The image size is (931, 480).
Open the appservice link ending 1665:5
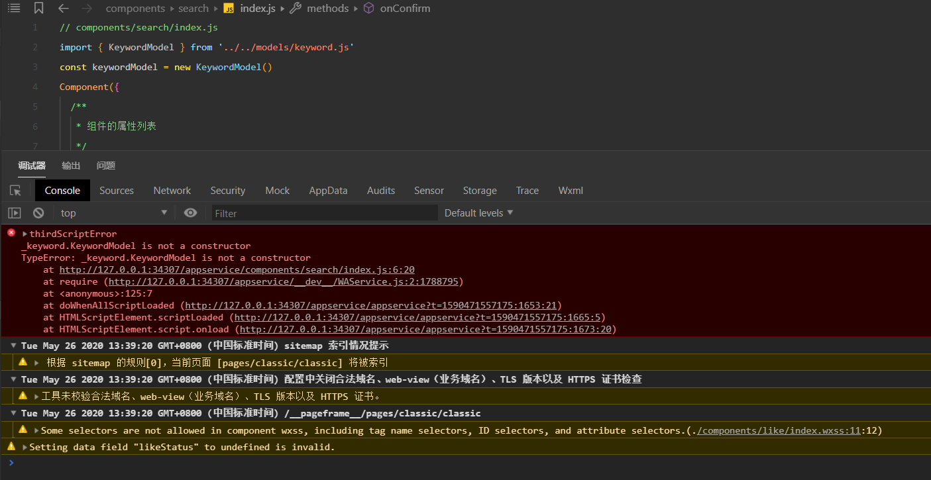[x=417, y=317]
